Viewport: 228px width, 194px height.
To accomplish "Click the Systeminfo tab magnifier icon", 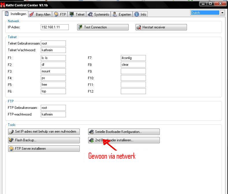I will click(90, 14).
